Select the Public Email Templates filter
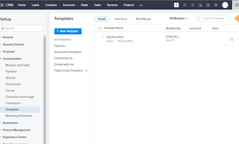 pyautogui.click(x=69, y=71)
